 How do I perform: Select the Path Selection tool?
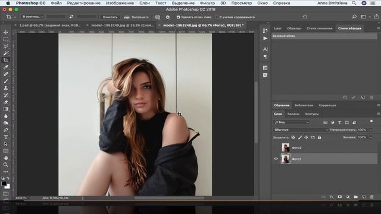coord(6,144)
